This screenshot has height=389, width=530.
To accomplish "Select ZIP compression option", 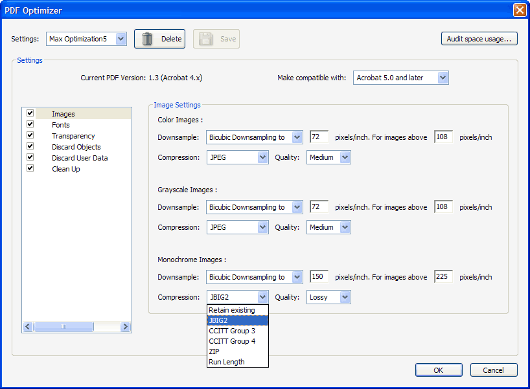I will pos(214,351).
